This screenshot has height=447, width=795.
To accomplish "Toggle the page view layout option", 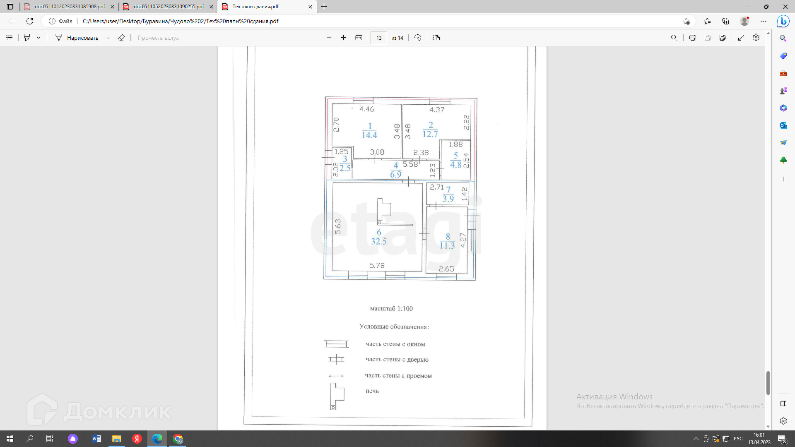I will point(436,38).
